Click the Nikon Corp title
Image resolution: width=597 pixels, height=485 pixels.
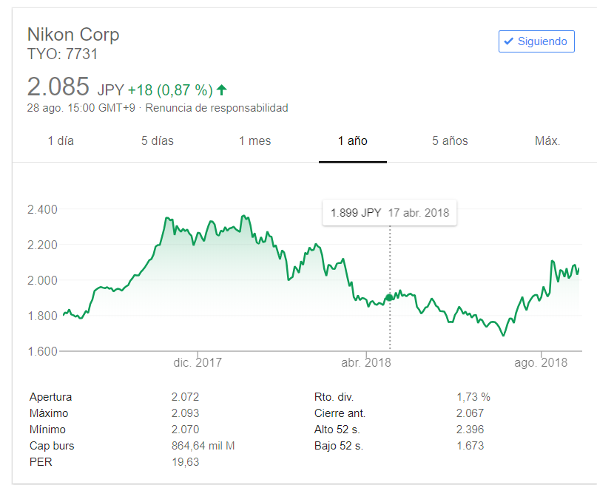coord(73,35)
